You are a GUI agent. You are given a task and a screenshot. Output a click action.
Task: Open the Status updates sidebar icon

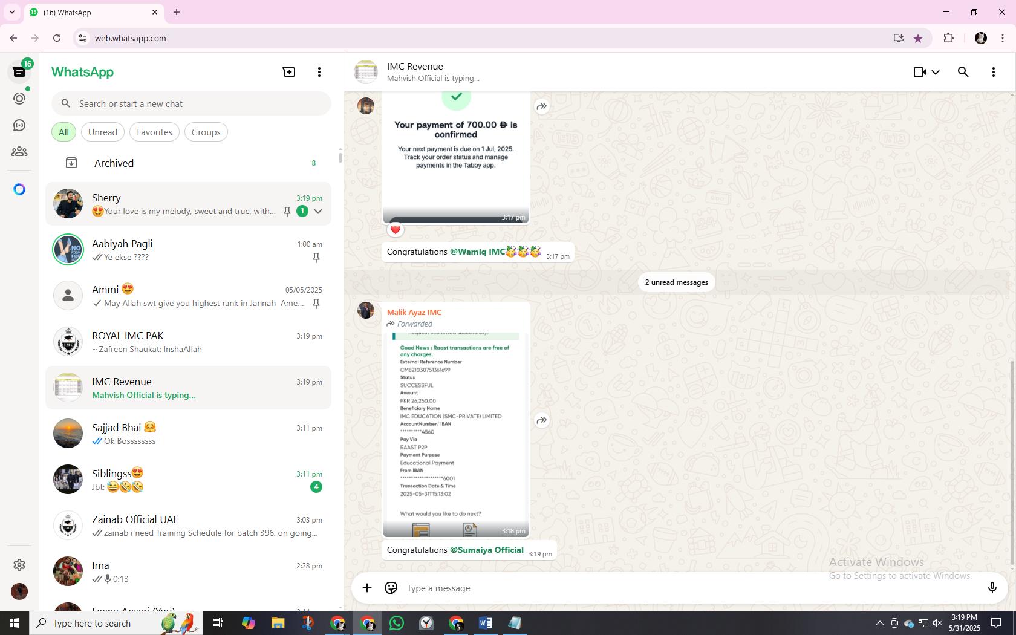pos(19,99)
